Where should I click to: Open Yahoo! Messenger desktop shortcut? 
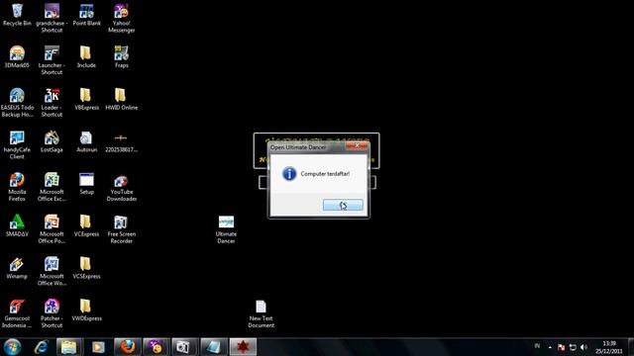[x=121, y=18]
